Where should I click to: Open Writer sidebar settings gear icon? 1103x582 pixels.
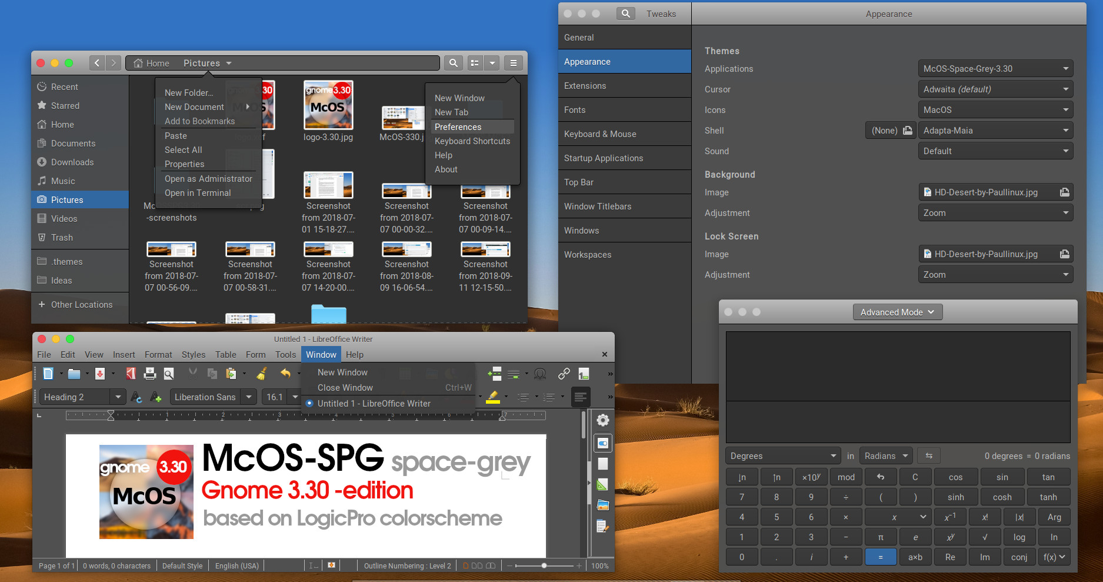pos(603,420)
